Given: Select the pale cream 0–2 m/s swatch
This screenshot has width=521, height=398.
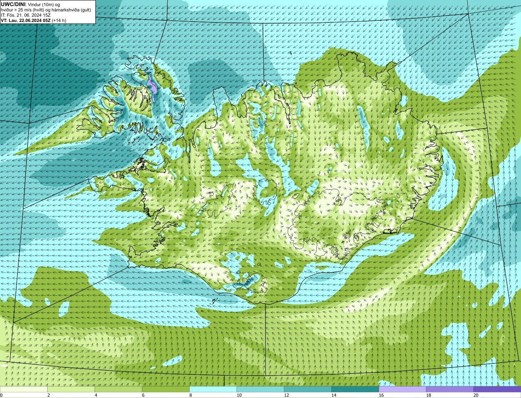Looking at the screenshot, I should click(24, 389).
